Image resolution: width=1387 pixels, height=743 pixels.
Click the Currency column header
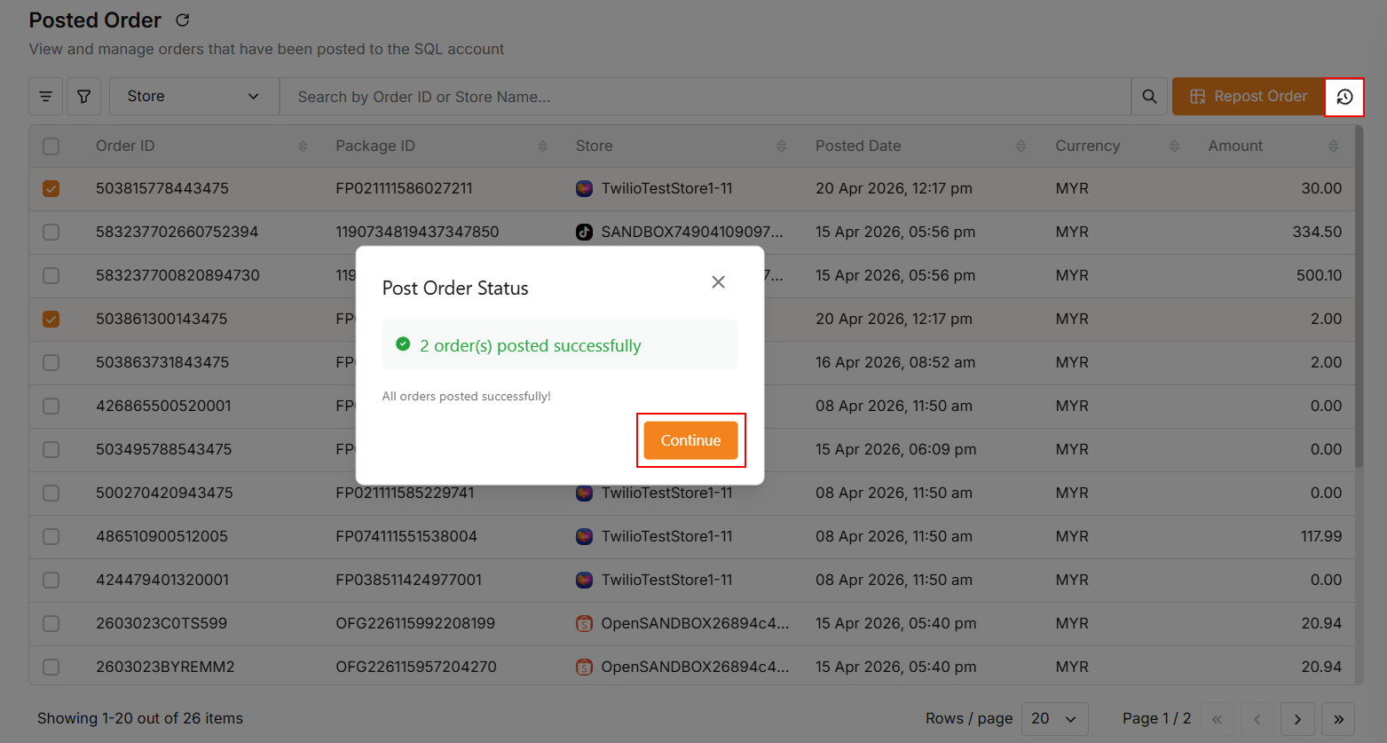tap(1087, 146)
